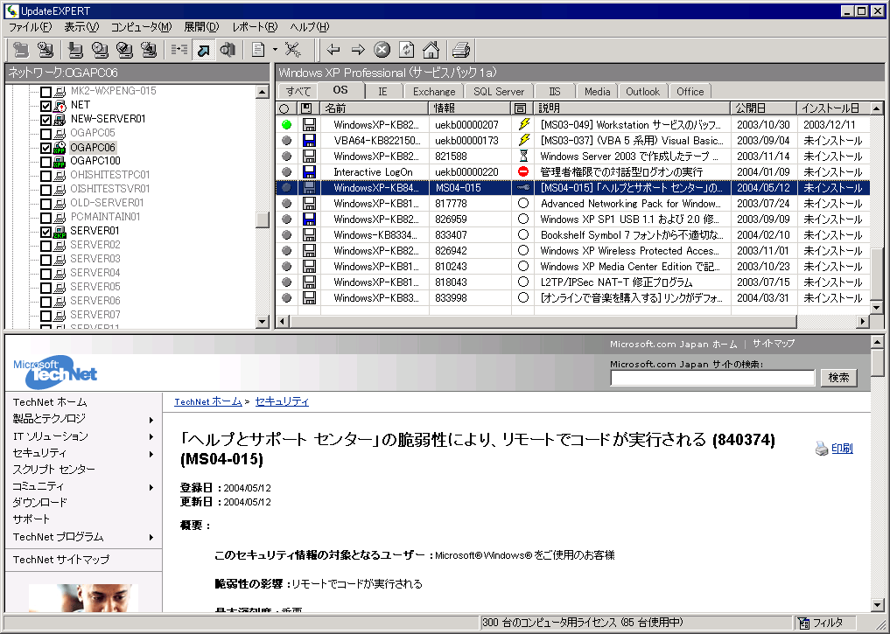
Task: Click the 検索 search button
Action: click(x=838, y=378)
